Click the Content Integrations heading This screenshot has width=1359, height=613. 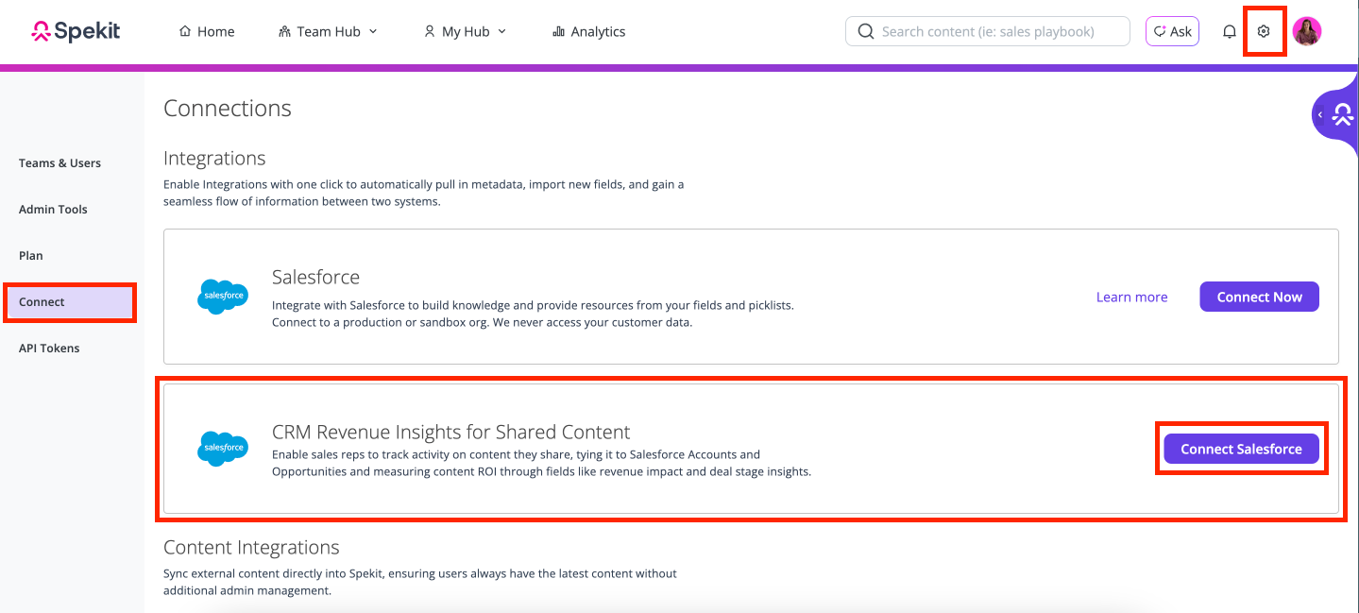[x=251, y=548]
